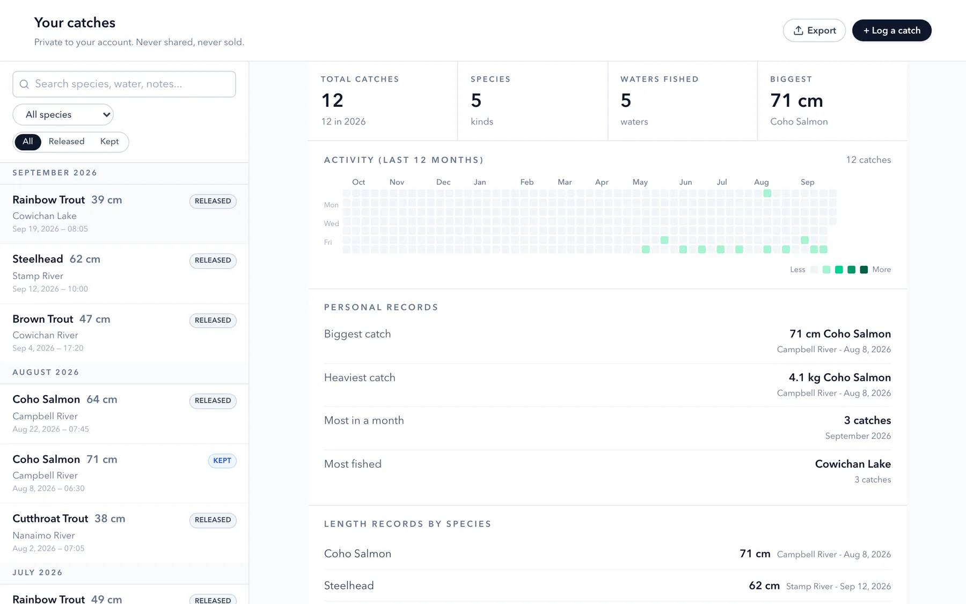The image size is (966, 604).
Task: Click RELEASED badge on Rainbow Trout 39 cm
Action: click(213, 201)
